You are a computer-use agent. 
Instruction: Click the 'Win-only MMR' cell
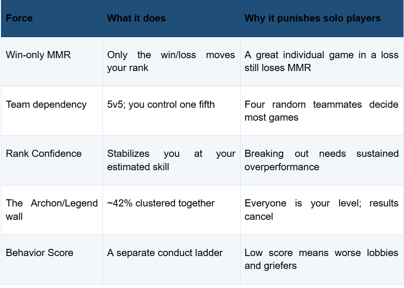tap(38, 55)
